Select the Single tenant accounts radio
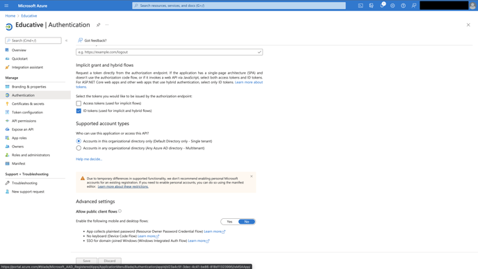The width and height of the screenshot is (478, 269). 79,141
